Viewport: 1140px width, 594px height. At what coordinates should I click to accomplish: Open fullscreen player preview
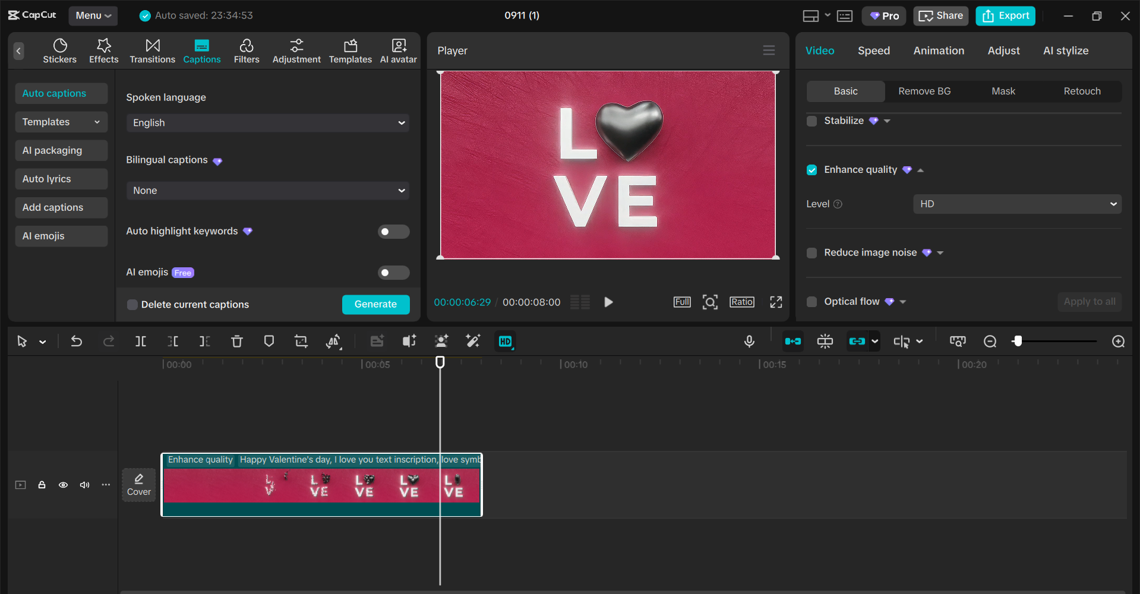(776, 302)
